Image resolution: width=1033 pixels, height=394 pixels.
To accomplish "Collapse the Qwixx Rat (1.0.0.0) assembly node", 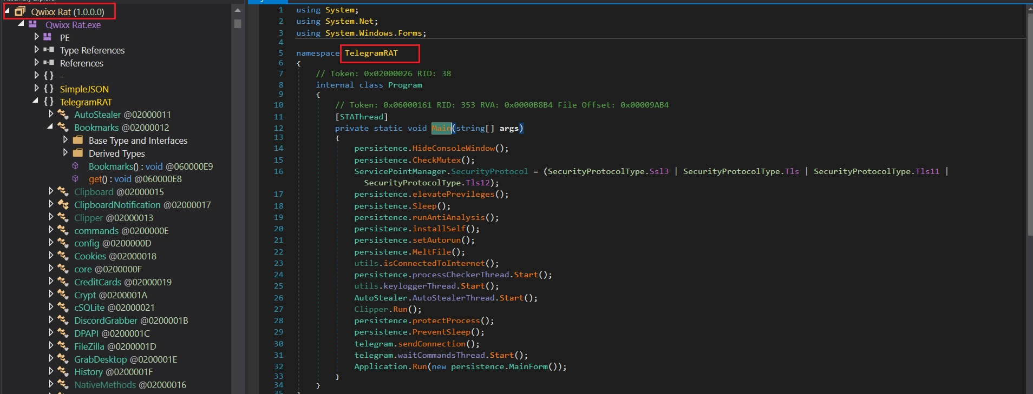I will (x=8, y=11).
